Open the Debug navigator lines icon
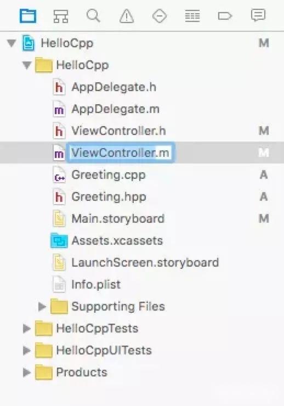 pyautogui.click(x=192, y=16)
